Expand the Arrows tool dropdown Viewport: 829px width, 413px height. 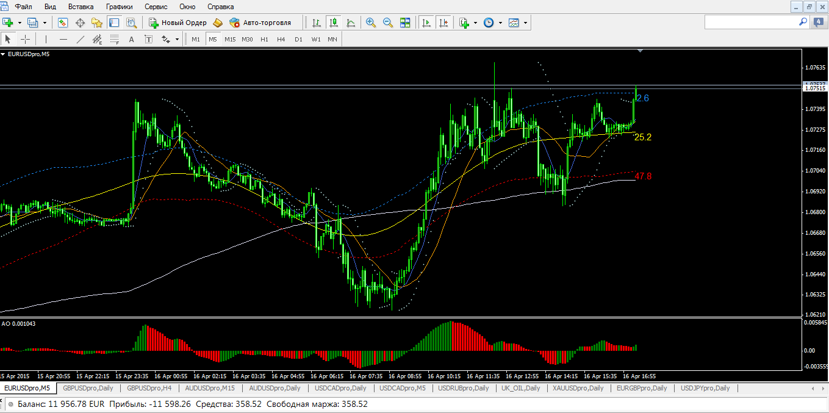178,39
